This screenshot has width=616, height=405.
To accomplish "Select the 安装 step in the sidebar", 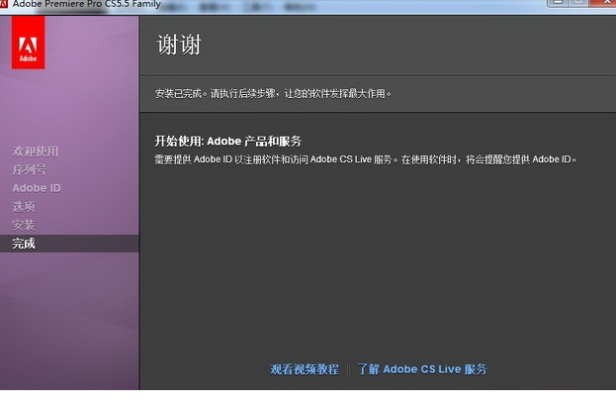I will click(x=24, y=225).
